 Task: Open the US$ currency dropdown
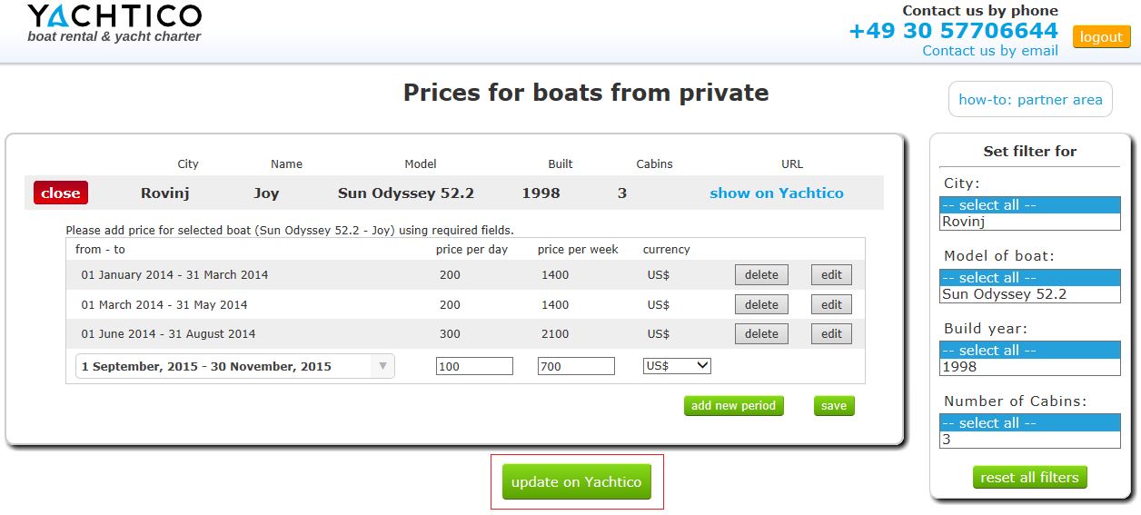point(677,366)
